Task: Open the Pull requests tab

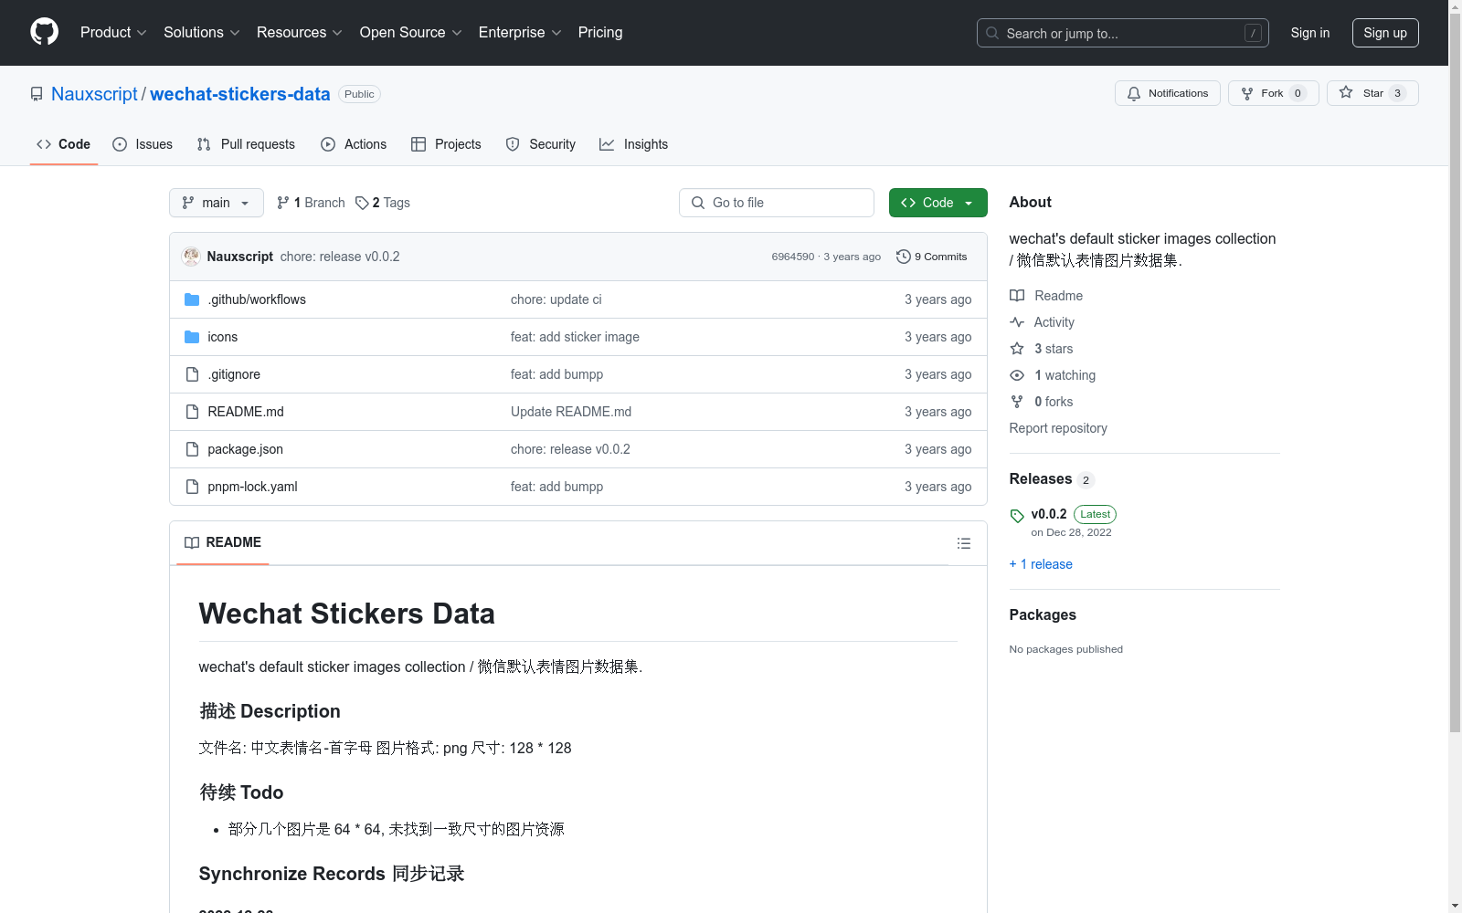Action: coord(246,144)
